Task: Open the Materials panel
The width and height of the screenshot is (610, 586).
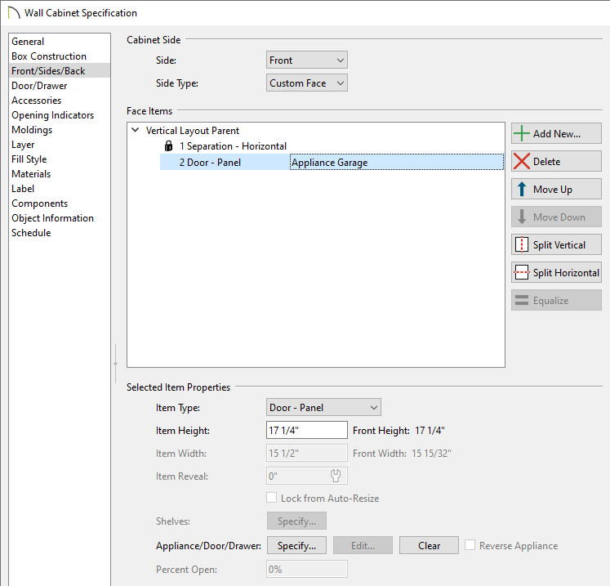Action: (60, 174)
